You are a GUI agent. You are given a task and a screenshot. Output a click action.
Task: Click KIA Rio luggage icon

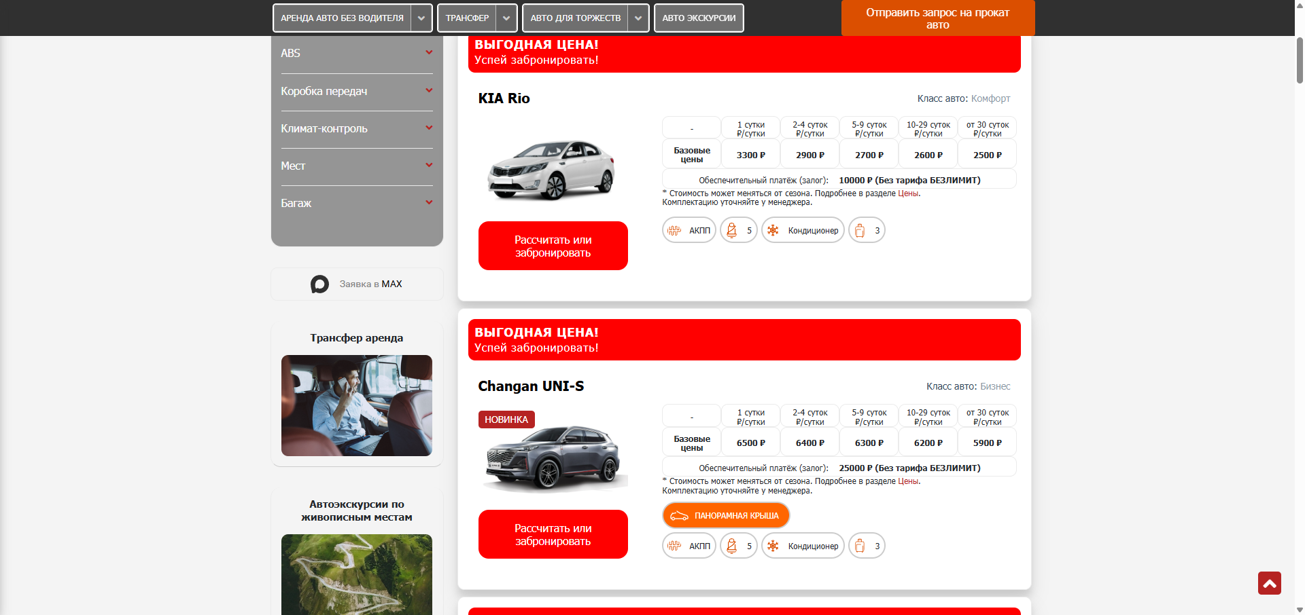(x=860, y=231)
